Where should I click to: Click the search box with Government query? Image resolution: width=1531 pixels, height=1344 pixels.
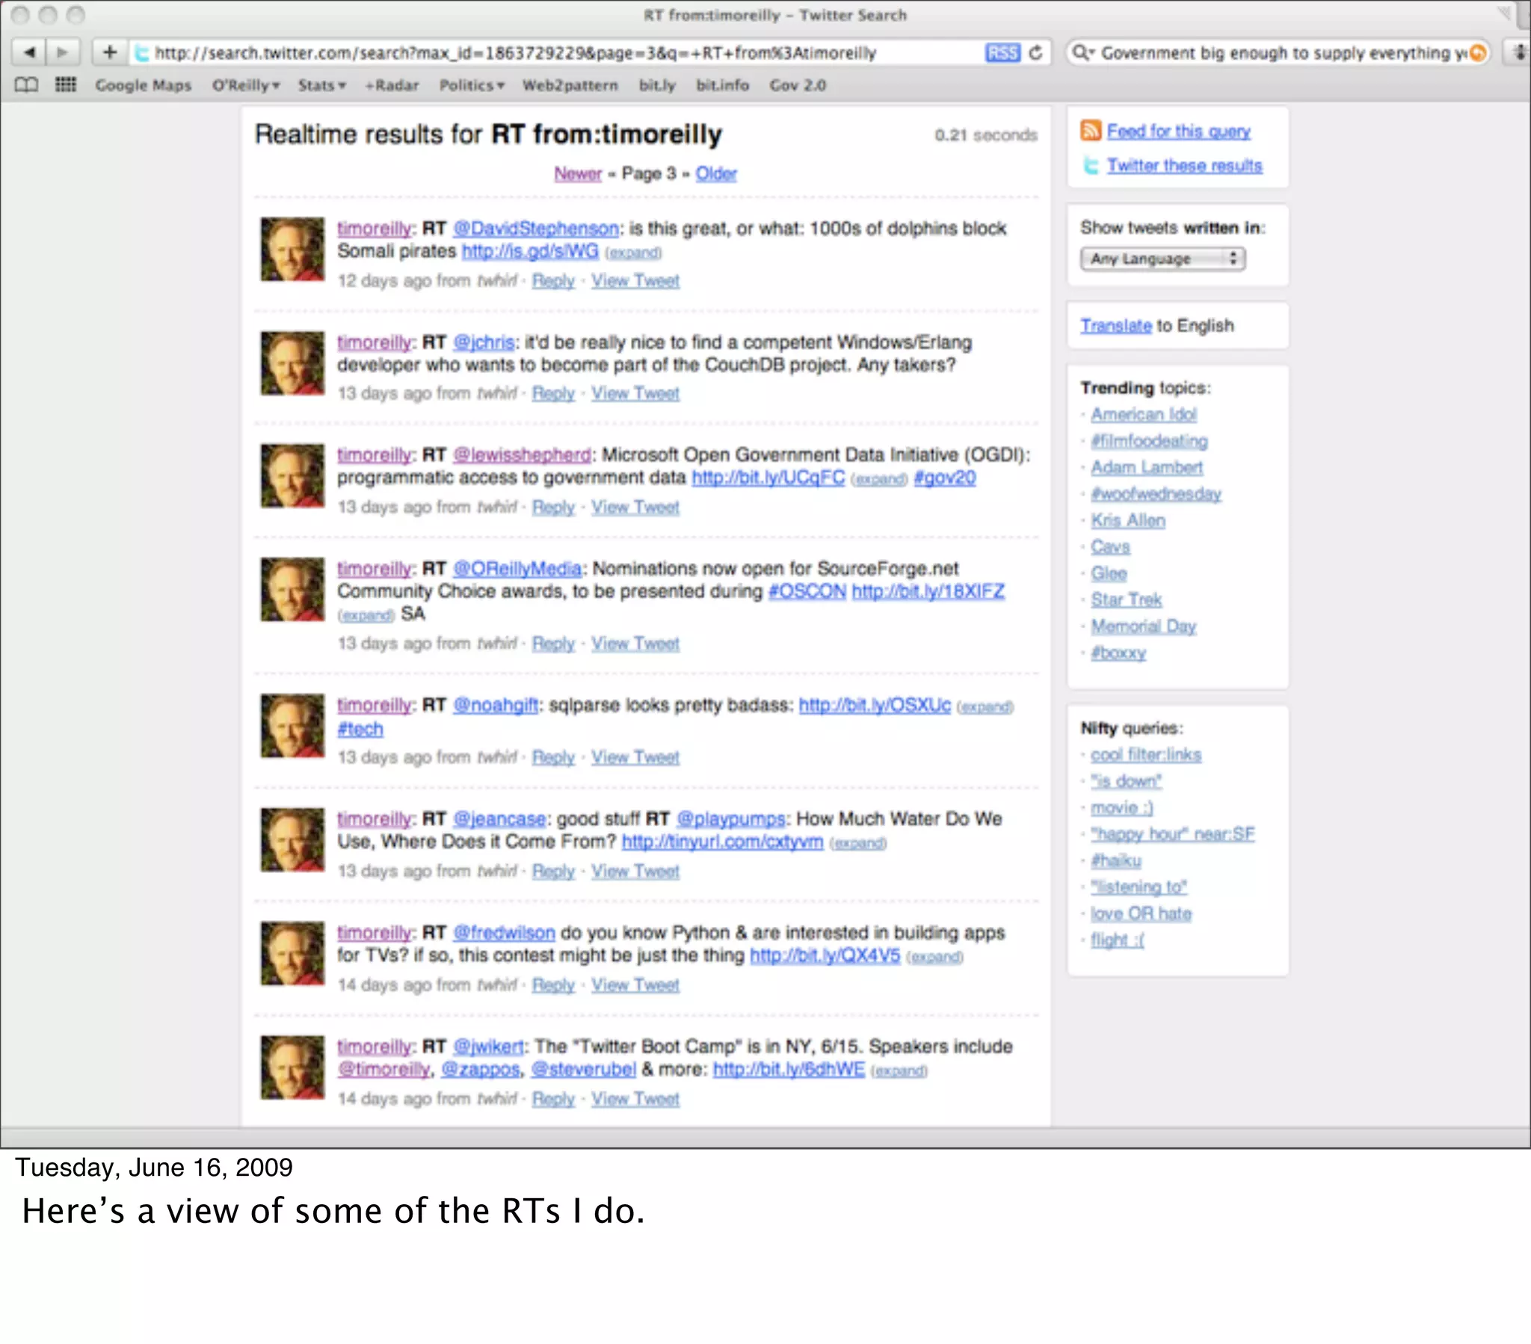[1278, 52]
